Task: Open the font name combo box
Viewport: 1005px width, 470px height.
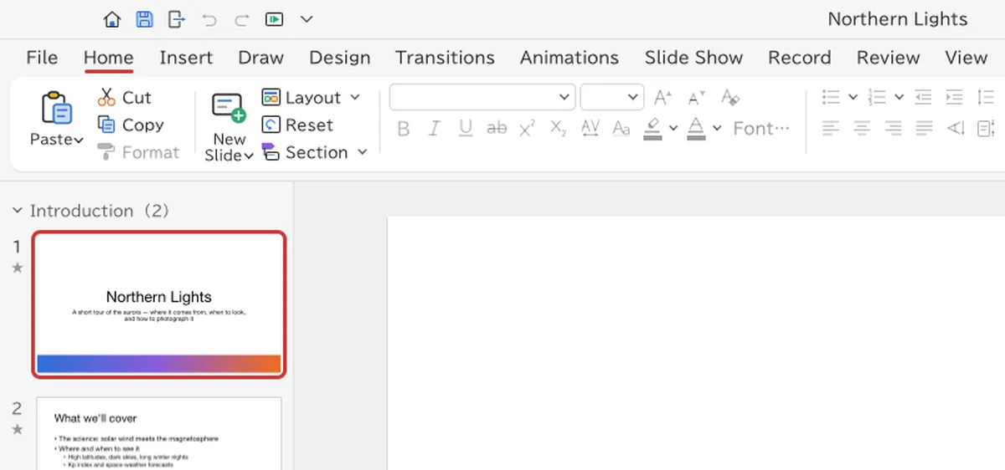Action: (482, 97)
